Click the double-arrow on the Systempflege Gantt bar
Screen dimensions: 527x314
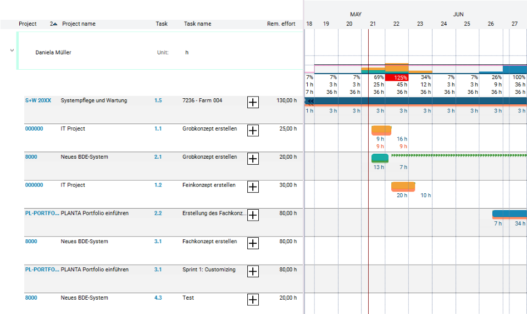click(310, 102)
